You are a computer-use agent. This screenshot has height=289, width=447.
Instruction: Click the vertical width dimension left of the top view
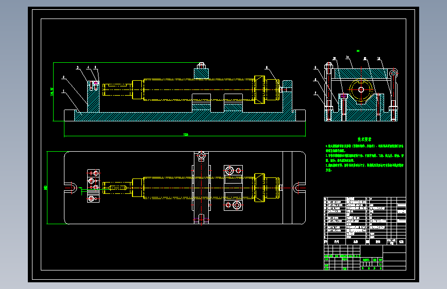[45, 188]
